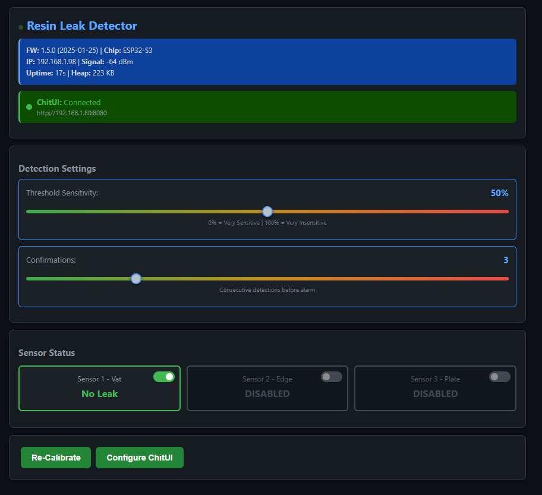Click the green ChitUI connection indicator dot
The height and width of the screenshot is (495, 542).
29,107
